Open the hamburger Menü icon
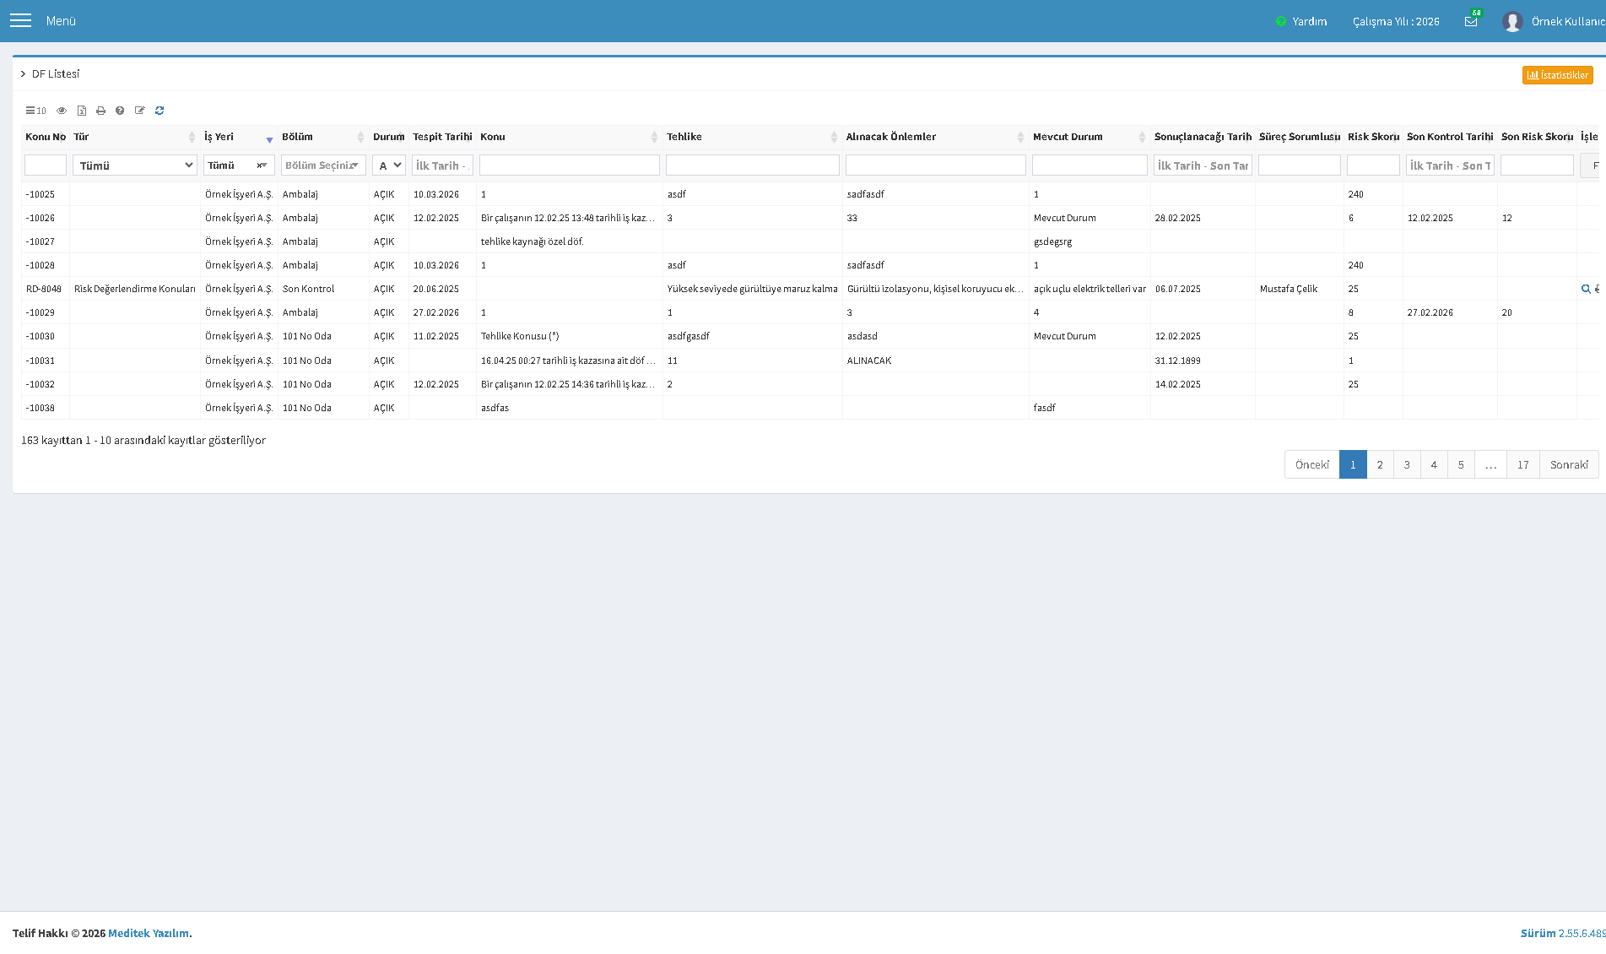 (20, 20)
